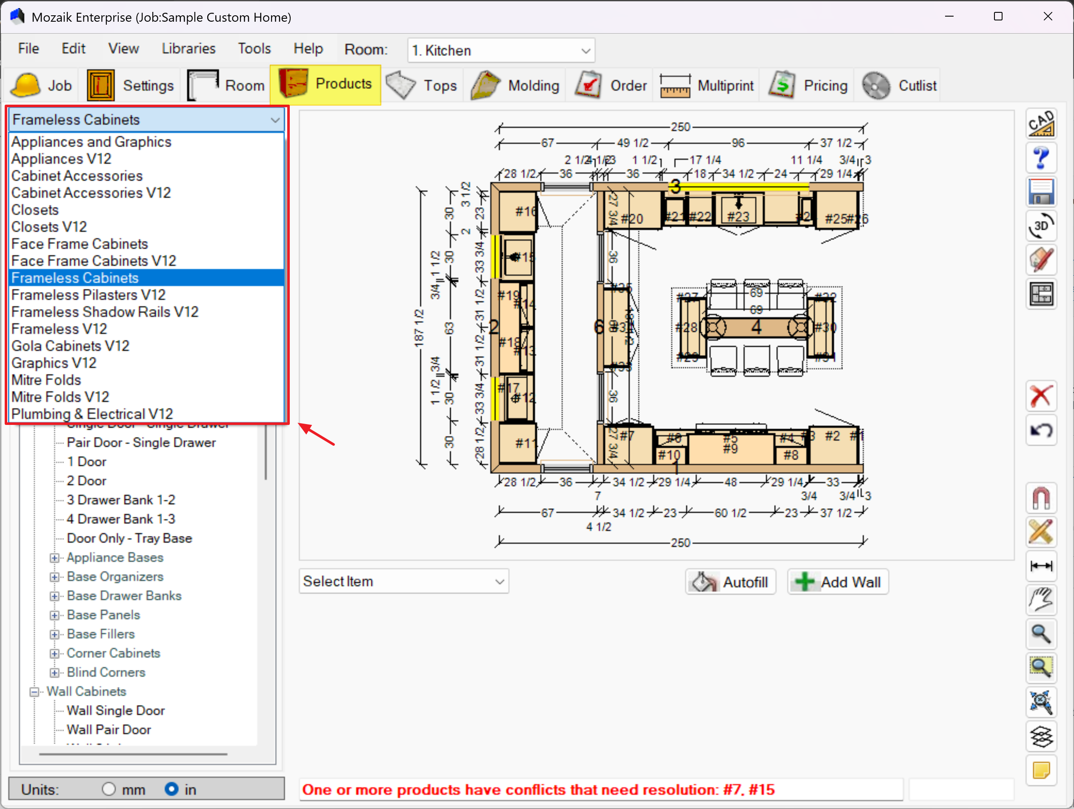Select the mm units radio button
The image size is (1074, 809).
point(109,789)
